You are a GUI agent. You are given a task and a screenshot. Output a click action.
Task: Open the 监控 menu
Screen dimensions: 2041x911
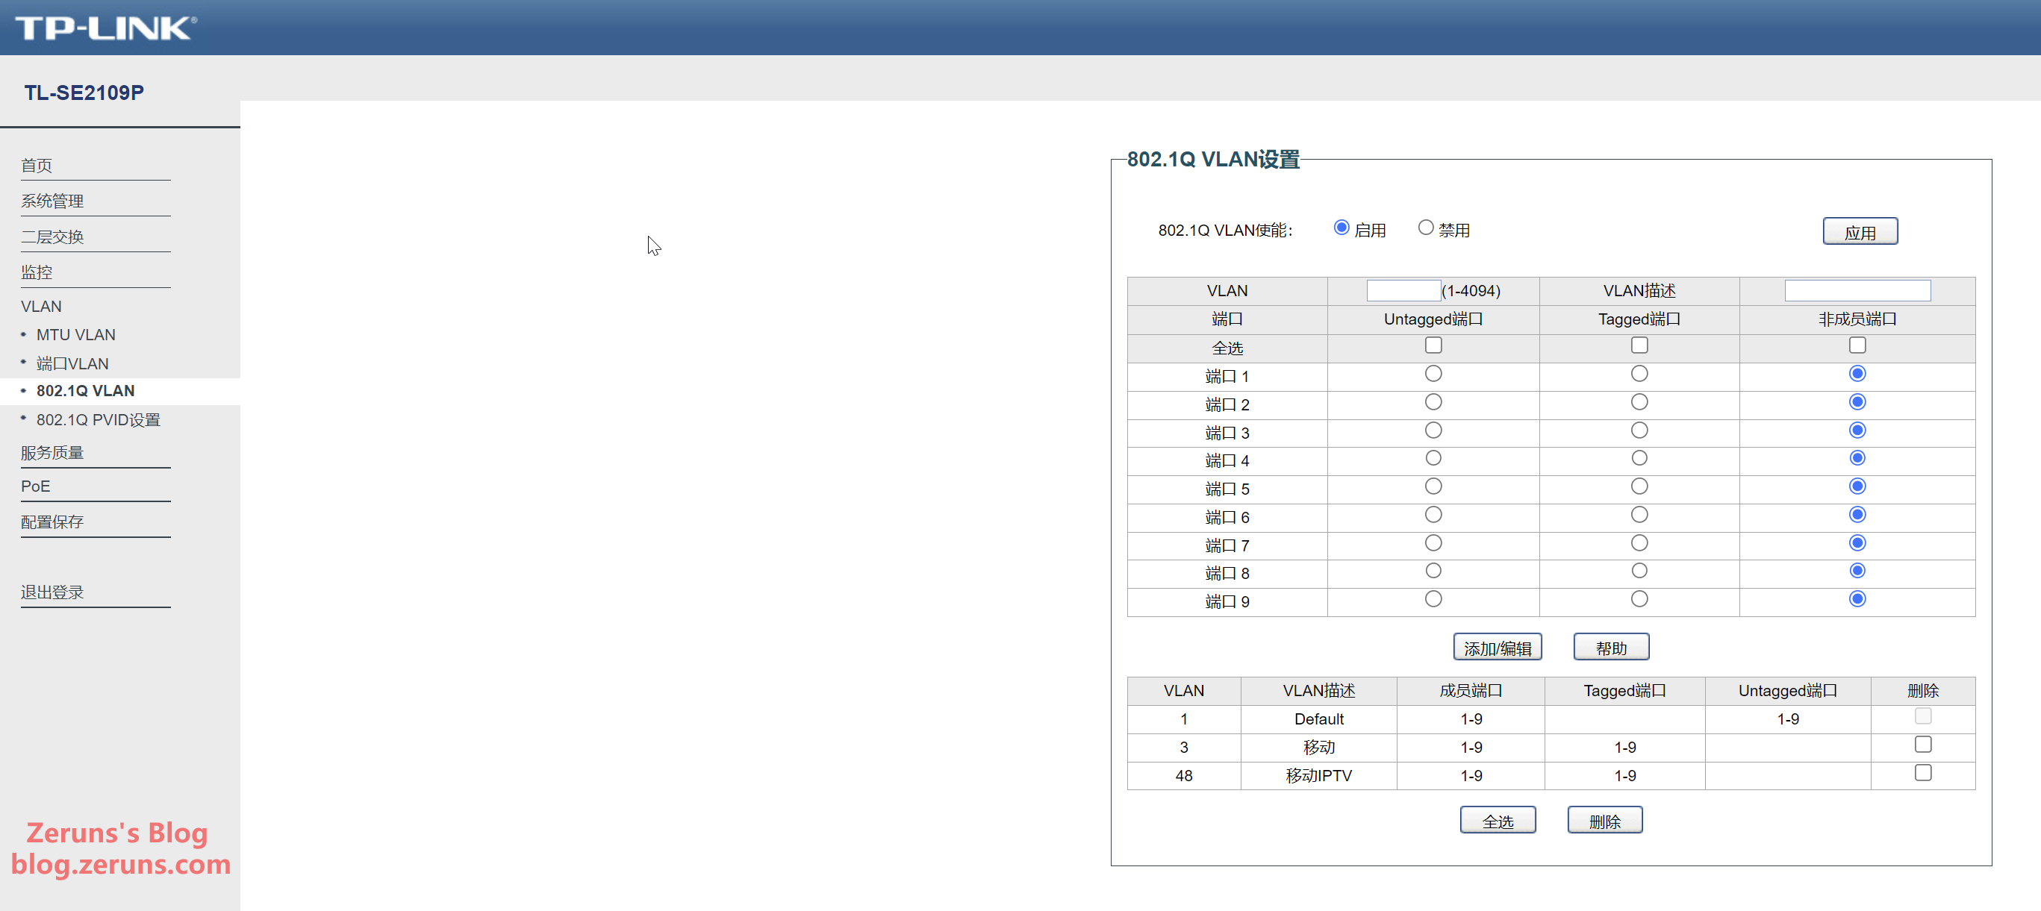[x=37, y=272]
